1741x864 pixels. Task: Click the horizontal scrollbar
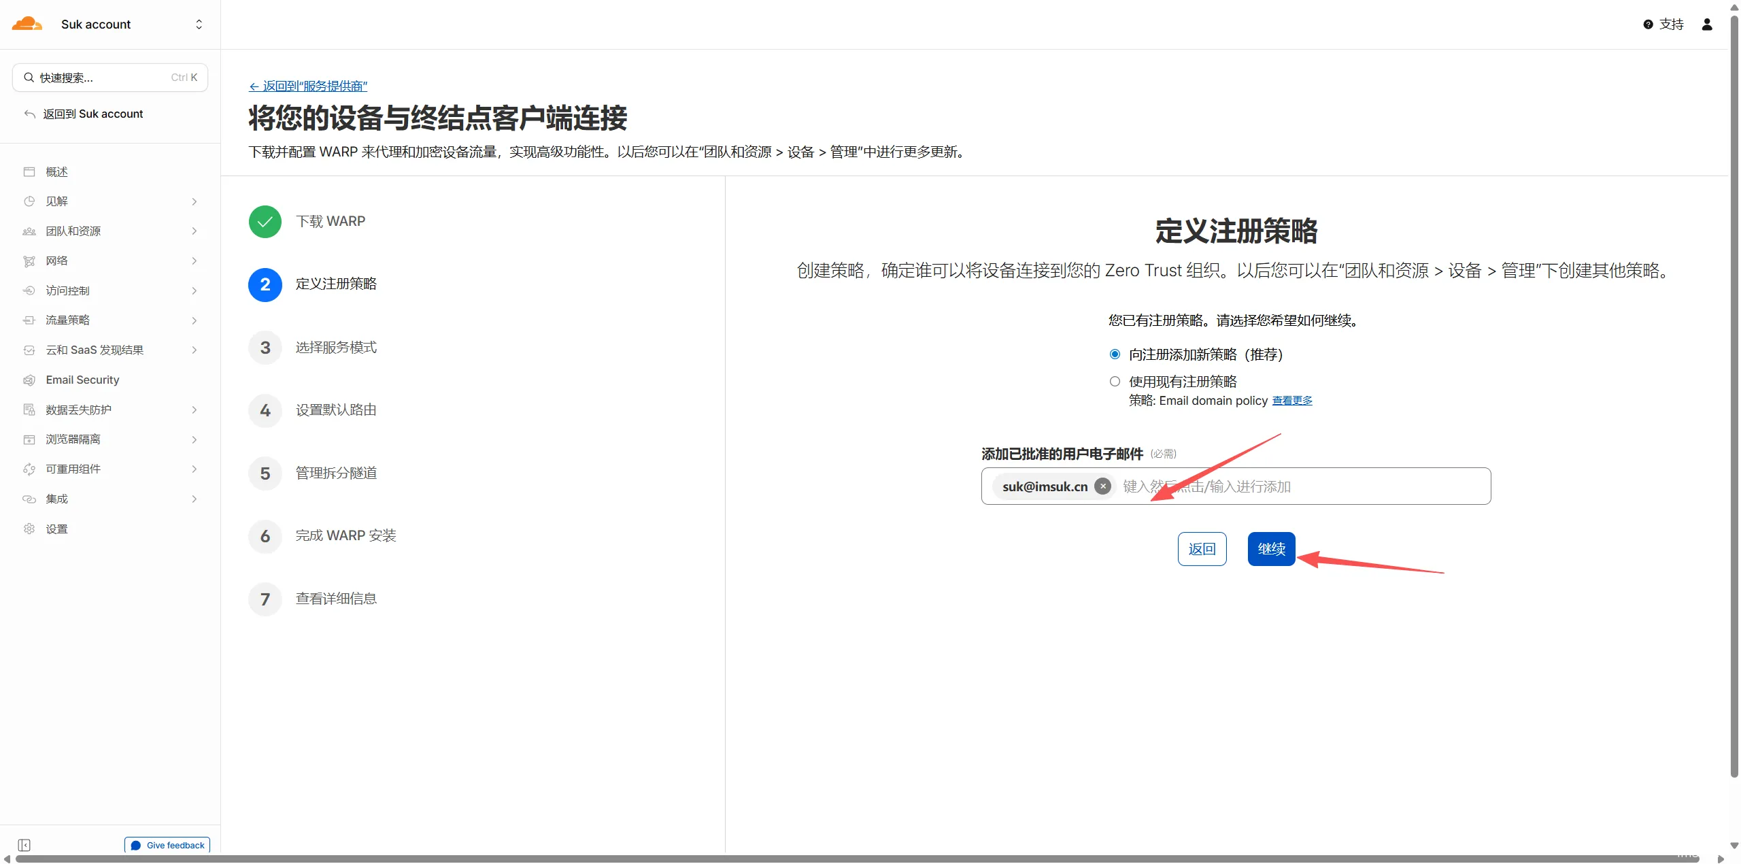pos(857,859)
